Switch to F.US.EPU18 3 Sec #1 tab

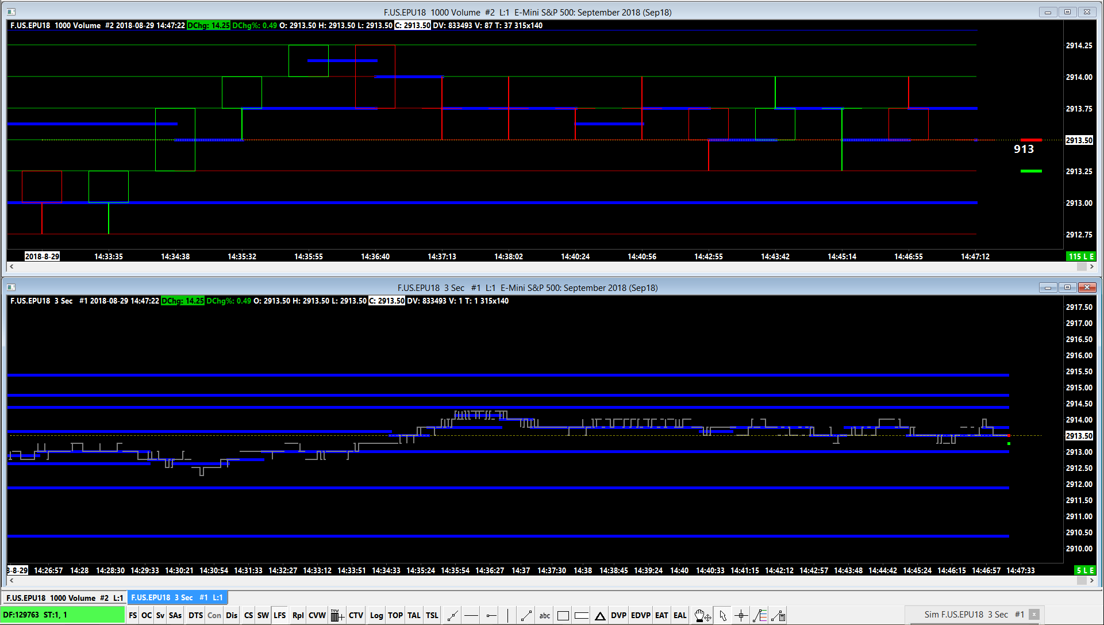[x=177, y=598]
